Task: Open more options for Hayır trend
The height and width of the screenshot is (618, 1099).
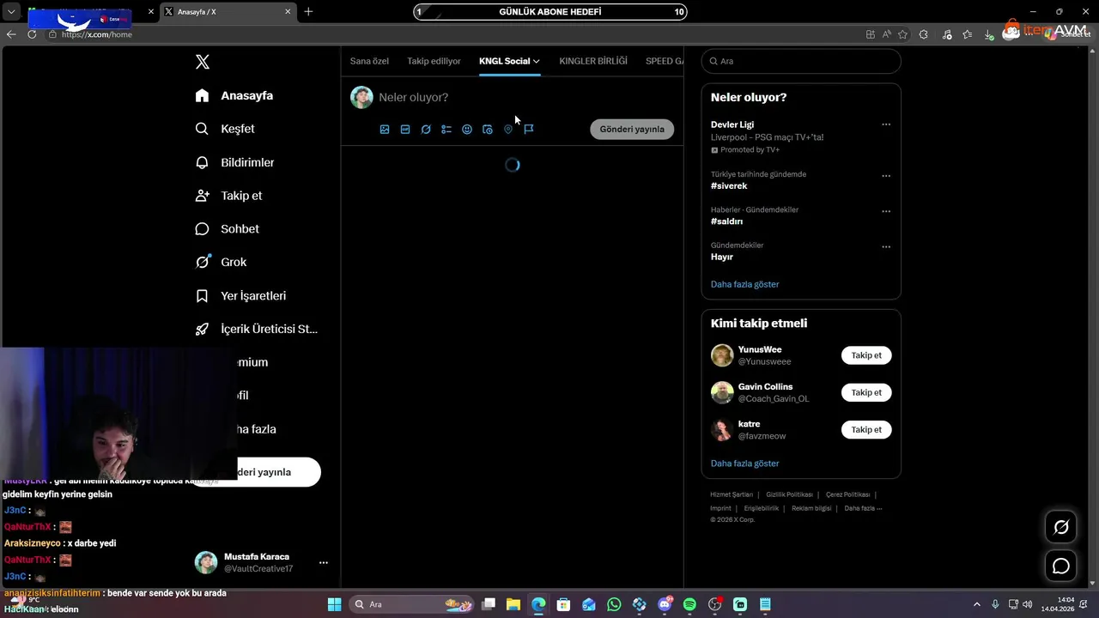Action: click(x=886, y=247)
